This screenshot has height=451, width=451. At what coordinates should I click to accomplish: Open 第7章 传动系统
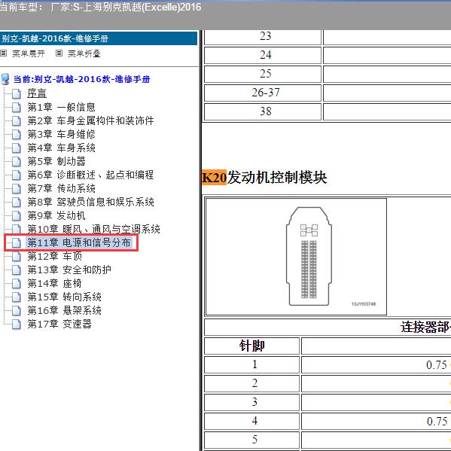[61, 188]
